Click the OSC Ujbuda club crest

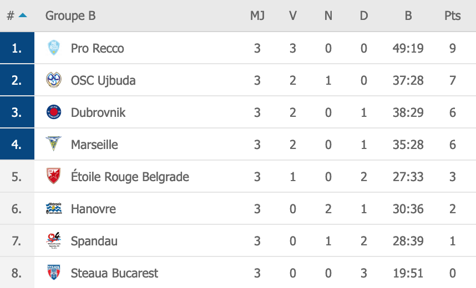[x=54, y=80]
